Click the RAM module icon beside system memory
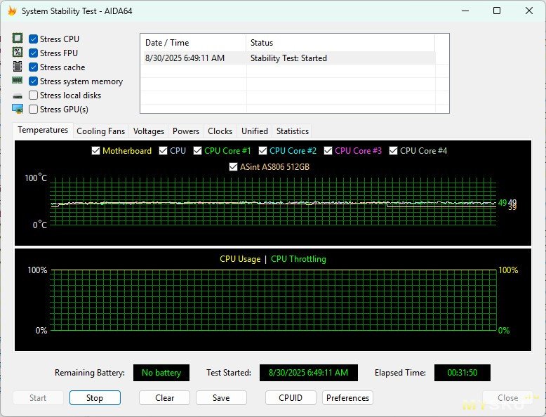The width and height of the screenshot is (546, 417). click(18, 81)
